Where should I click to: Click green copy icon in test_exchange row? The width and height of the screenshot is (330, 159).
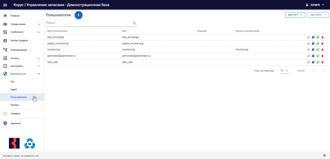tap(318, 37)
